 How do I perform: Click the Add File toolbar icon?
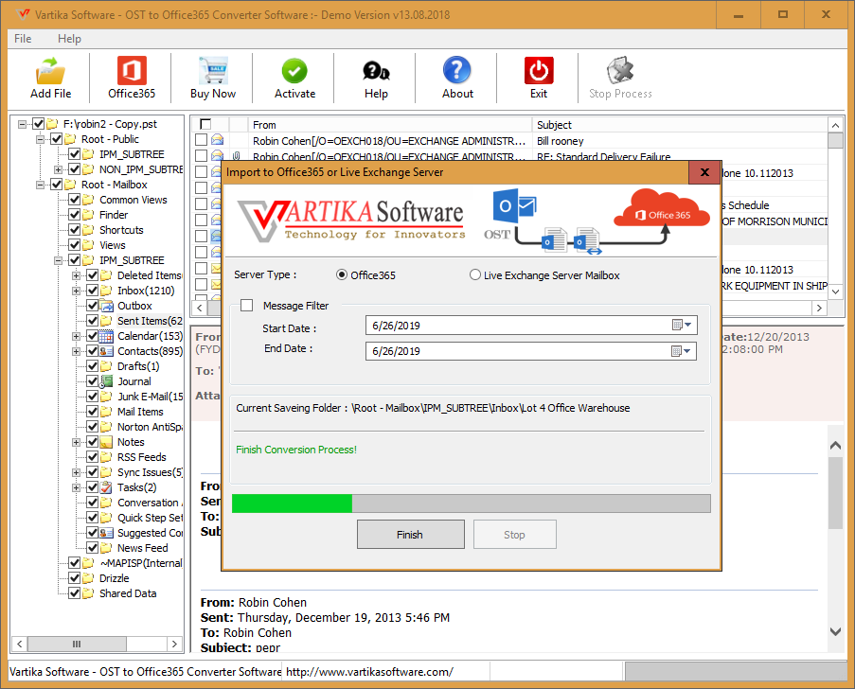pos(50,71)
